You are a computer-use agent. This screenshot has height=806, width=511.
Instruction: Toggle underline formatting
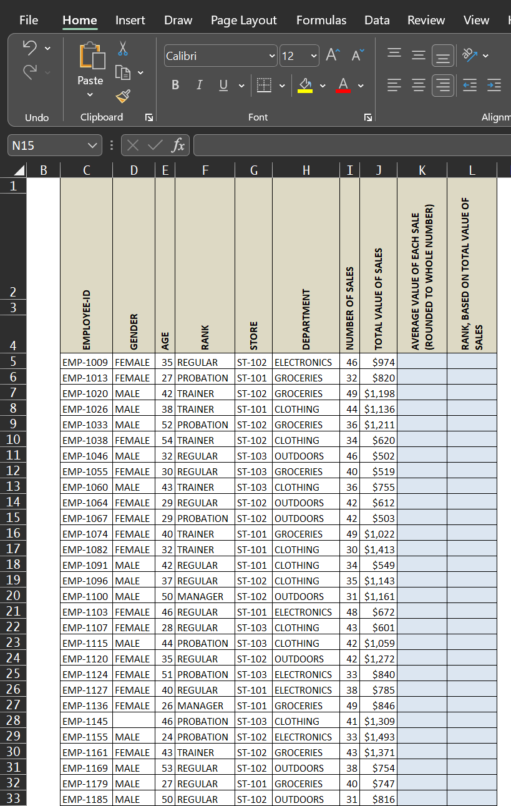[223, 85]
